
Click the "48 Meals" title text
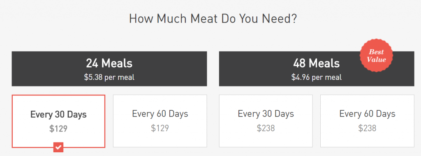[x=316, y=63]
